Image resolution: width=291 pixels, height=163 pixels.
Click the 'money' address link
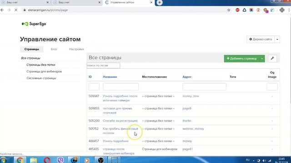[187, 141]
